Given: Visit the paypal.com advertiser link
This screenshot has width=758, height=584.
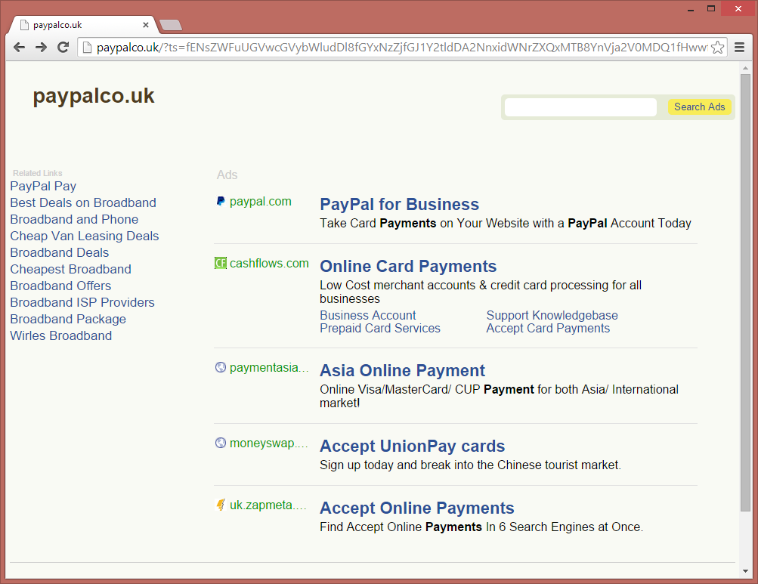Looking at the screenshot, I should (x=261, y=202).
